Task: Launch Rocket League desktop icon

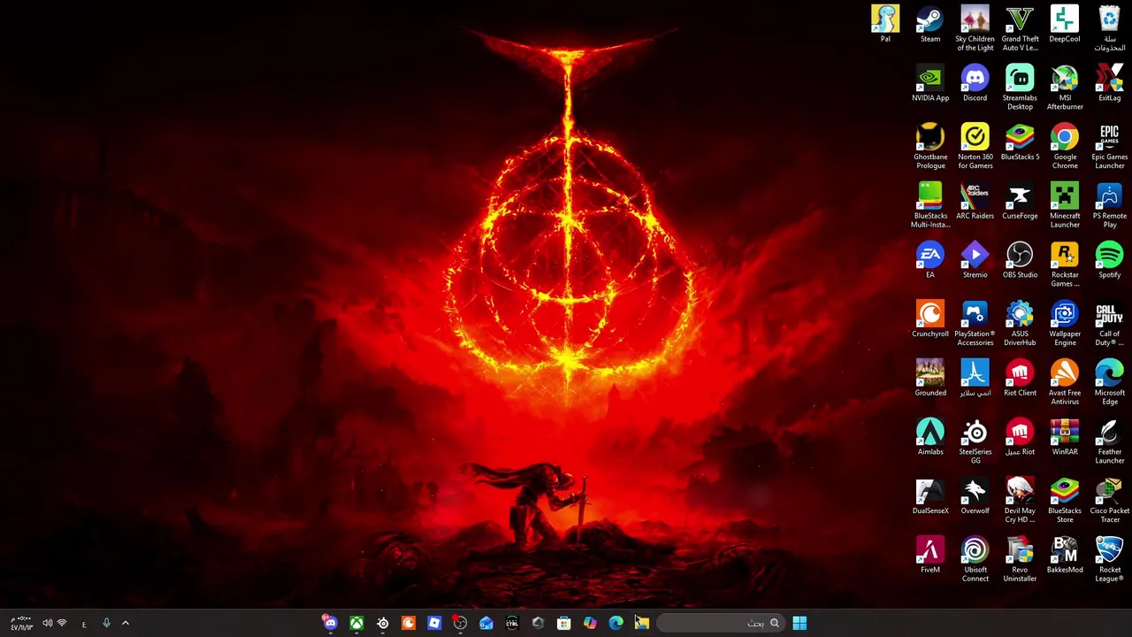Action: (x=1110, y=560)
